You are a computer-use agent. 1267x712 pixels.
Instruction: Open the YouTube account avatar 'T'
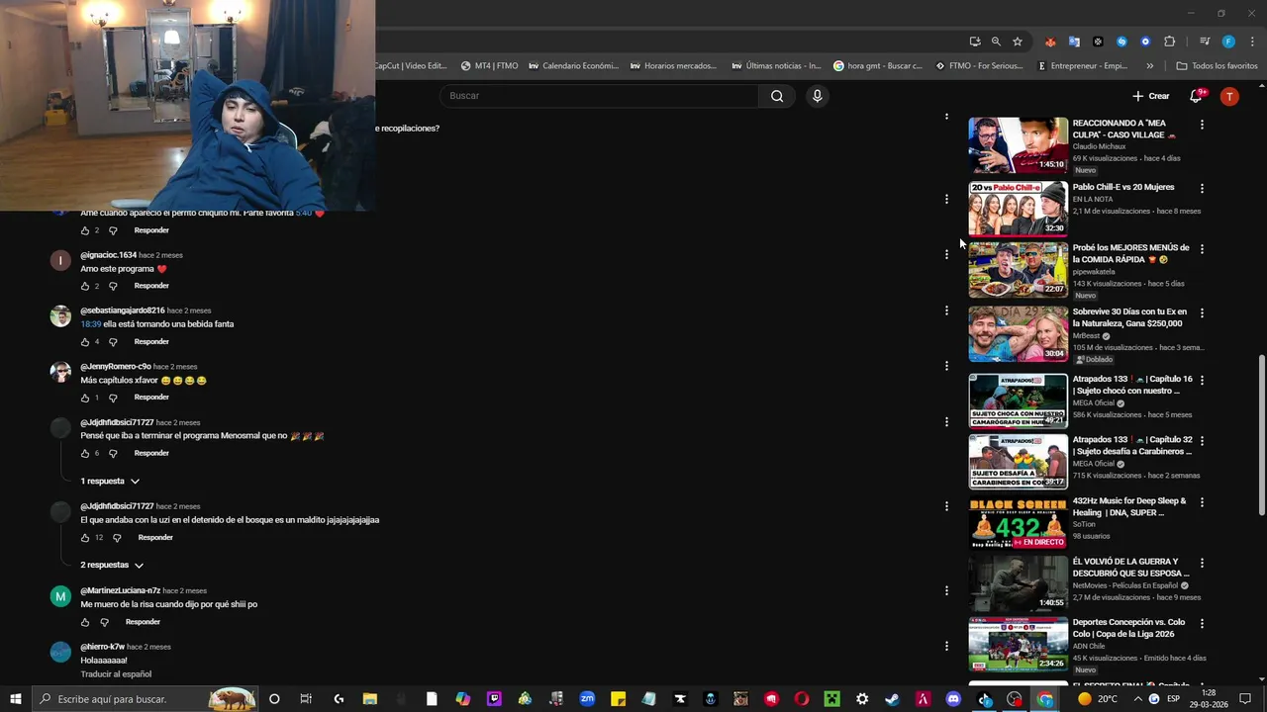point(1229,96)
